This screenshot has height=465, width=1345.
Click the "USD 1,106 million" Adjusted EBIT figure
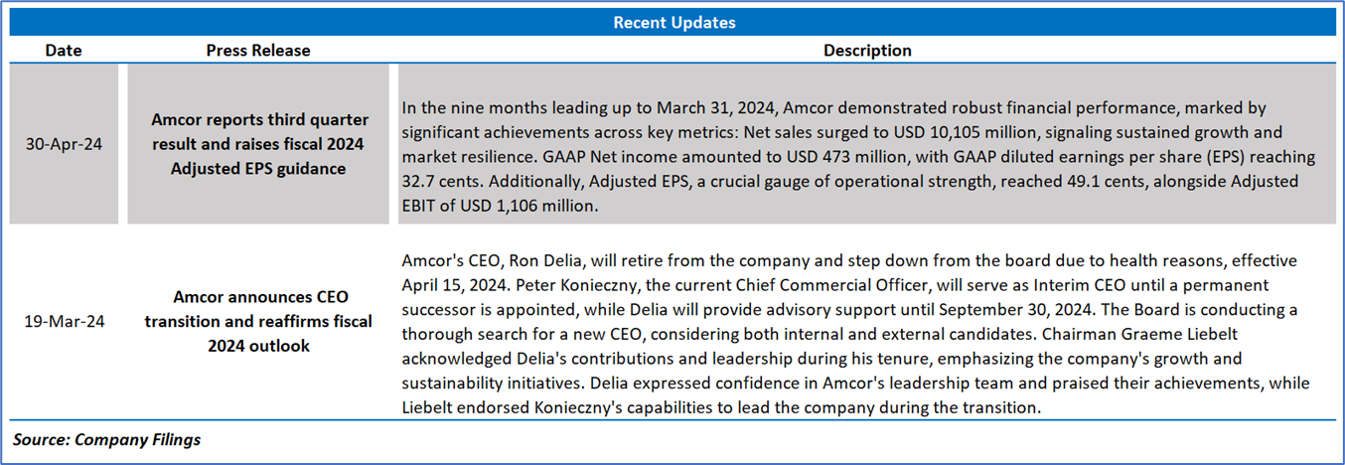521,205
